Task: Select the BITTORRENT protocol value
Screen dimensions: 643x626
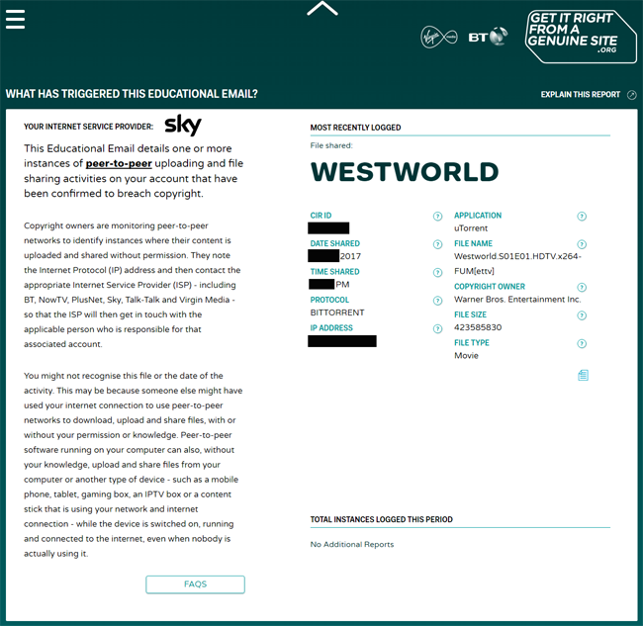Action: point(337,313)
